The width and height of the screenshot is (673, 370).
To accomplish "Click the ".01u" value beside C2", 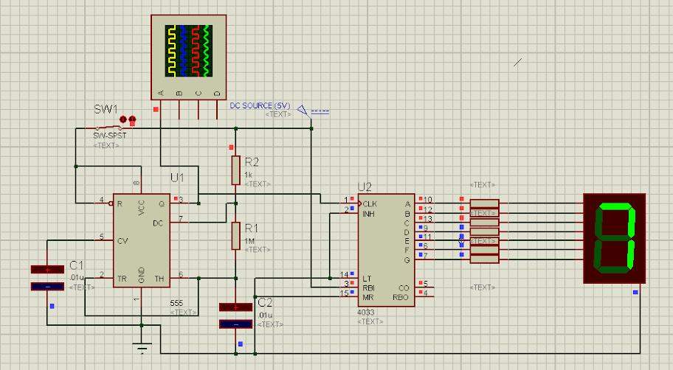I will (x=265, y=315).
